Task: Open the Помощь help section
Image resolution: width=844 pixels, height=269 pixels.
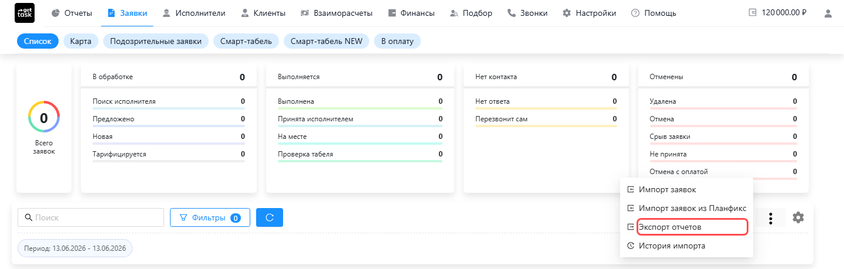Action: click(x=653, y=13)
